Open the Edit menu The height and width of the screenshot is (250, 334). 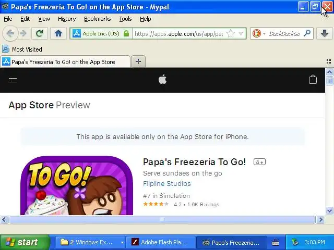click(25, 19)
